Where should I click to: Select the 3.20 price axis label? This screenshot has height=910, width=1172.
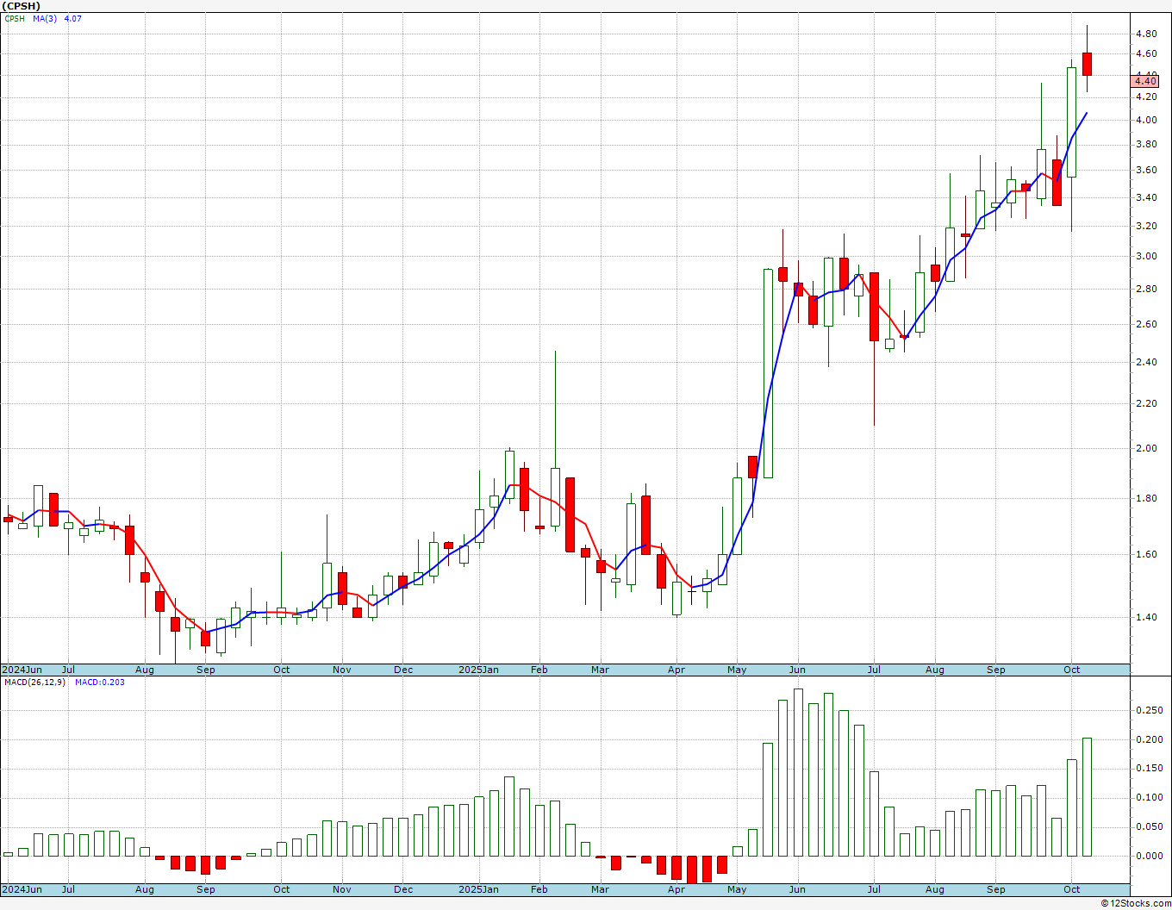(x=1146, y=227)
